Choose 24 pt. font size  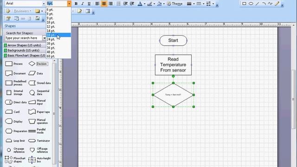(58, 39)
